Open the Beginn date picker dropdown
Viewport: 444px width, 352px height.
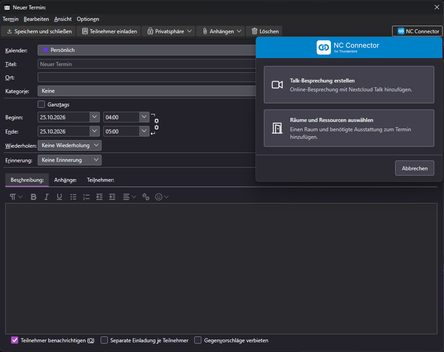click(94, 117)
